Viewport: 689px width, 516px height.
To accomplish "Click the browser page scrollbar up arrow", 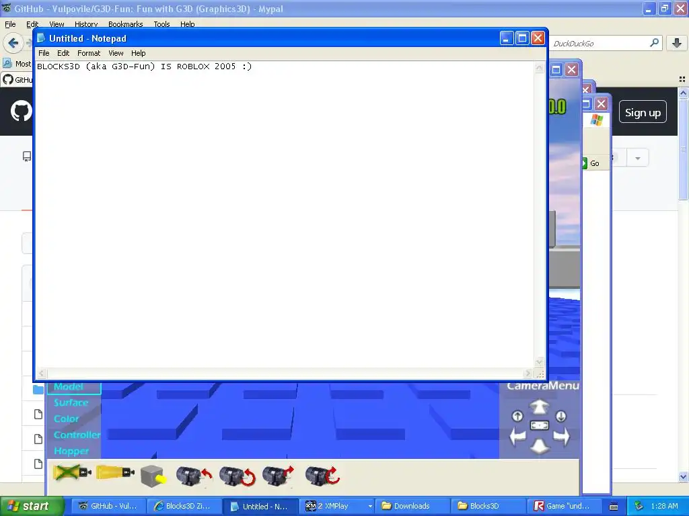I will [683, 93].
